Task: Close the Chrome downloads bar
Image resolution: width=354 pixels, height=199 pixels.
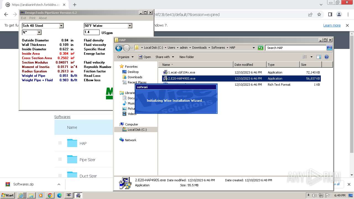Action: point(349,184)
